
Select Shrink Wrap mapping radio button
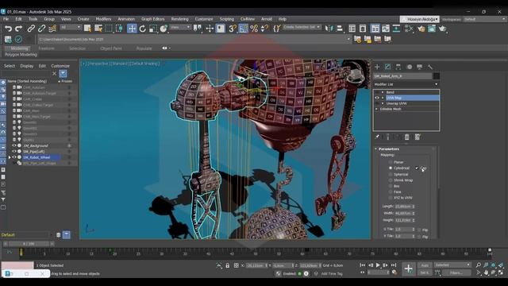[x=391, y=180]
